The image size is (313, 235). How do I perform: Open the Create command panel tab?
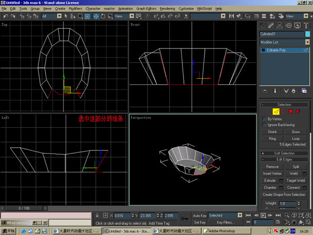(x=262, y=26)
